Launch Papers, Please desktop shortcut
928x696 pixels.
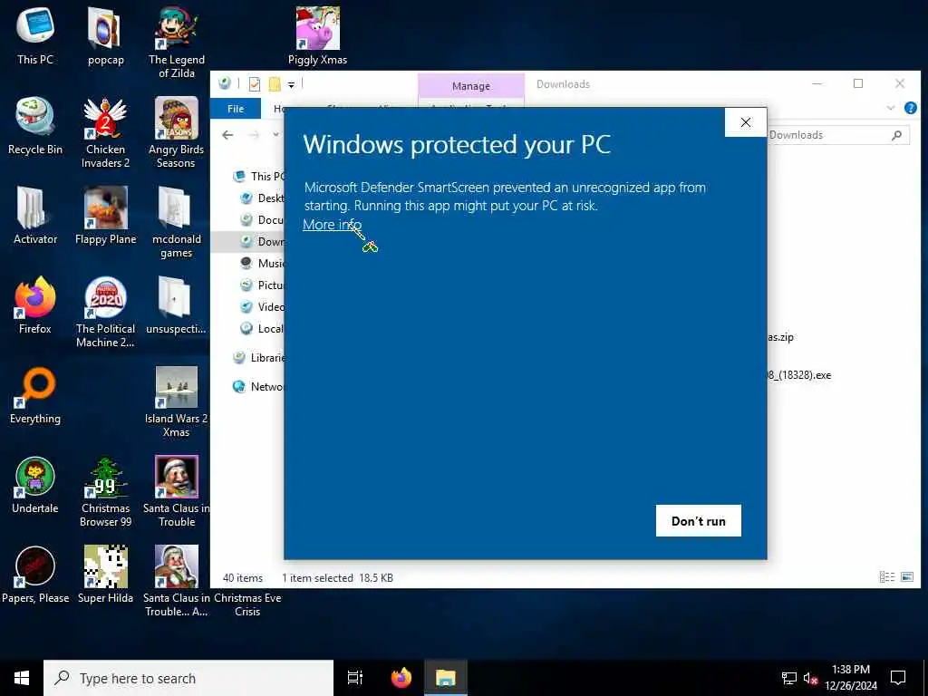35,575
